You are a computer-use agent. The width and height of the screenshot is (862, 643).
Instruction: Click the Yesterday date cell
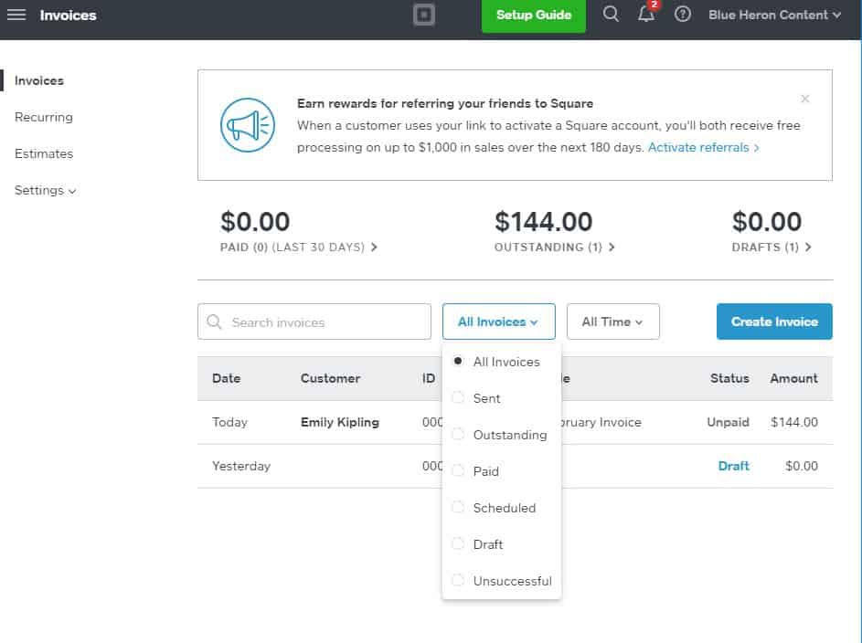click(241, 466)
